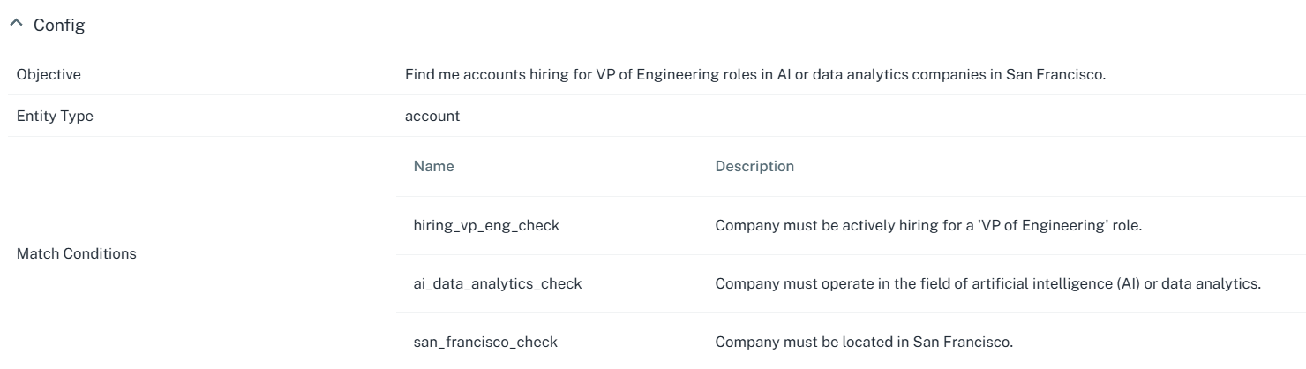The height and width of the screenshot is (369, 1306).
Task: Click the Config section title
Action: pos(59,26)
